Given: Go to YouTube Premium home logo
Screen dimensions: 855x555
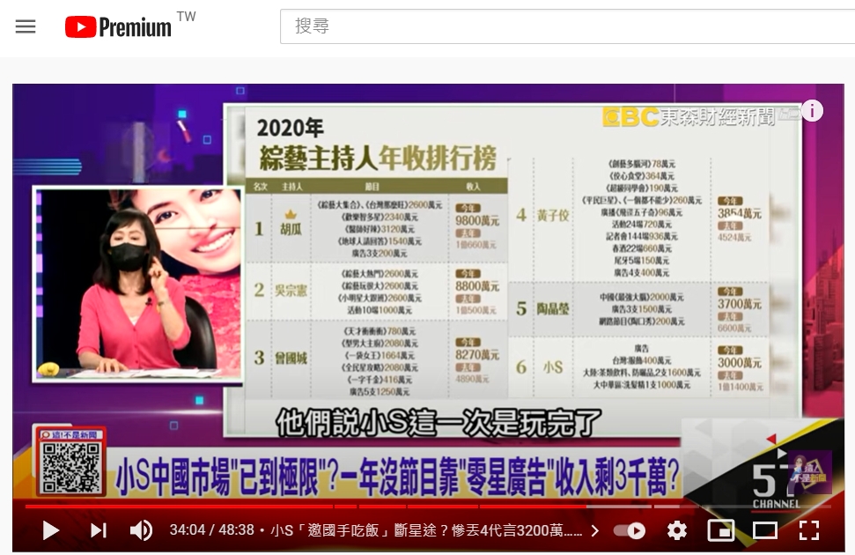Looking at the screenshot, I should (x=118, y=26).
